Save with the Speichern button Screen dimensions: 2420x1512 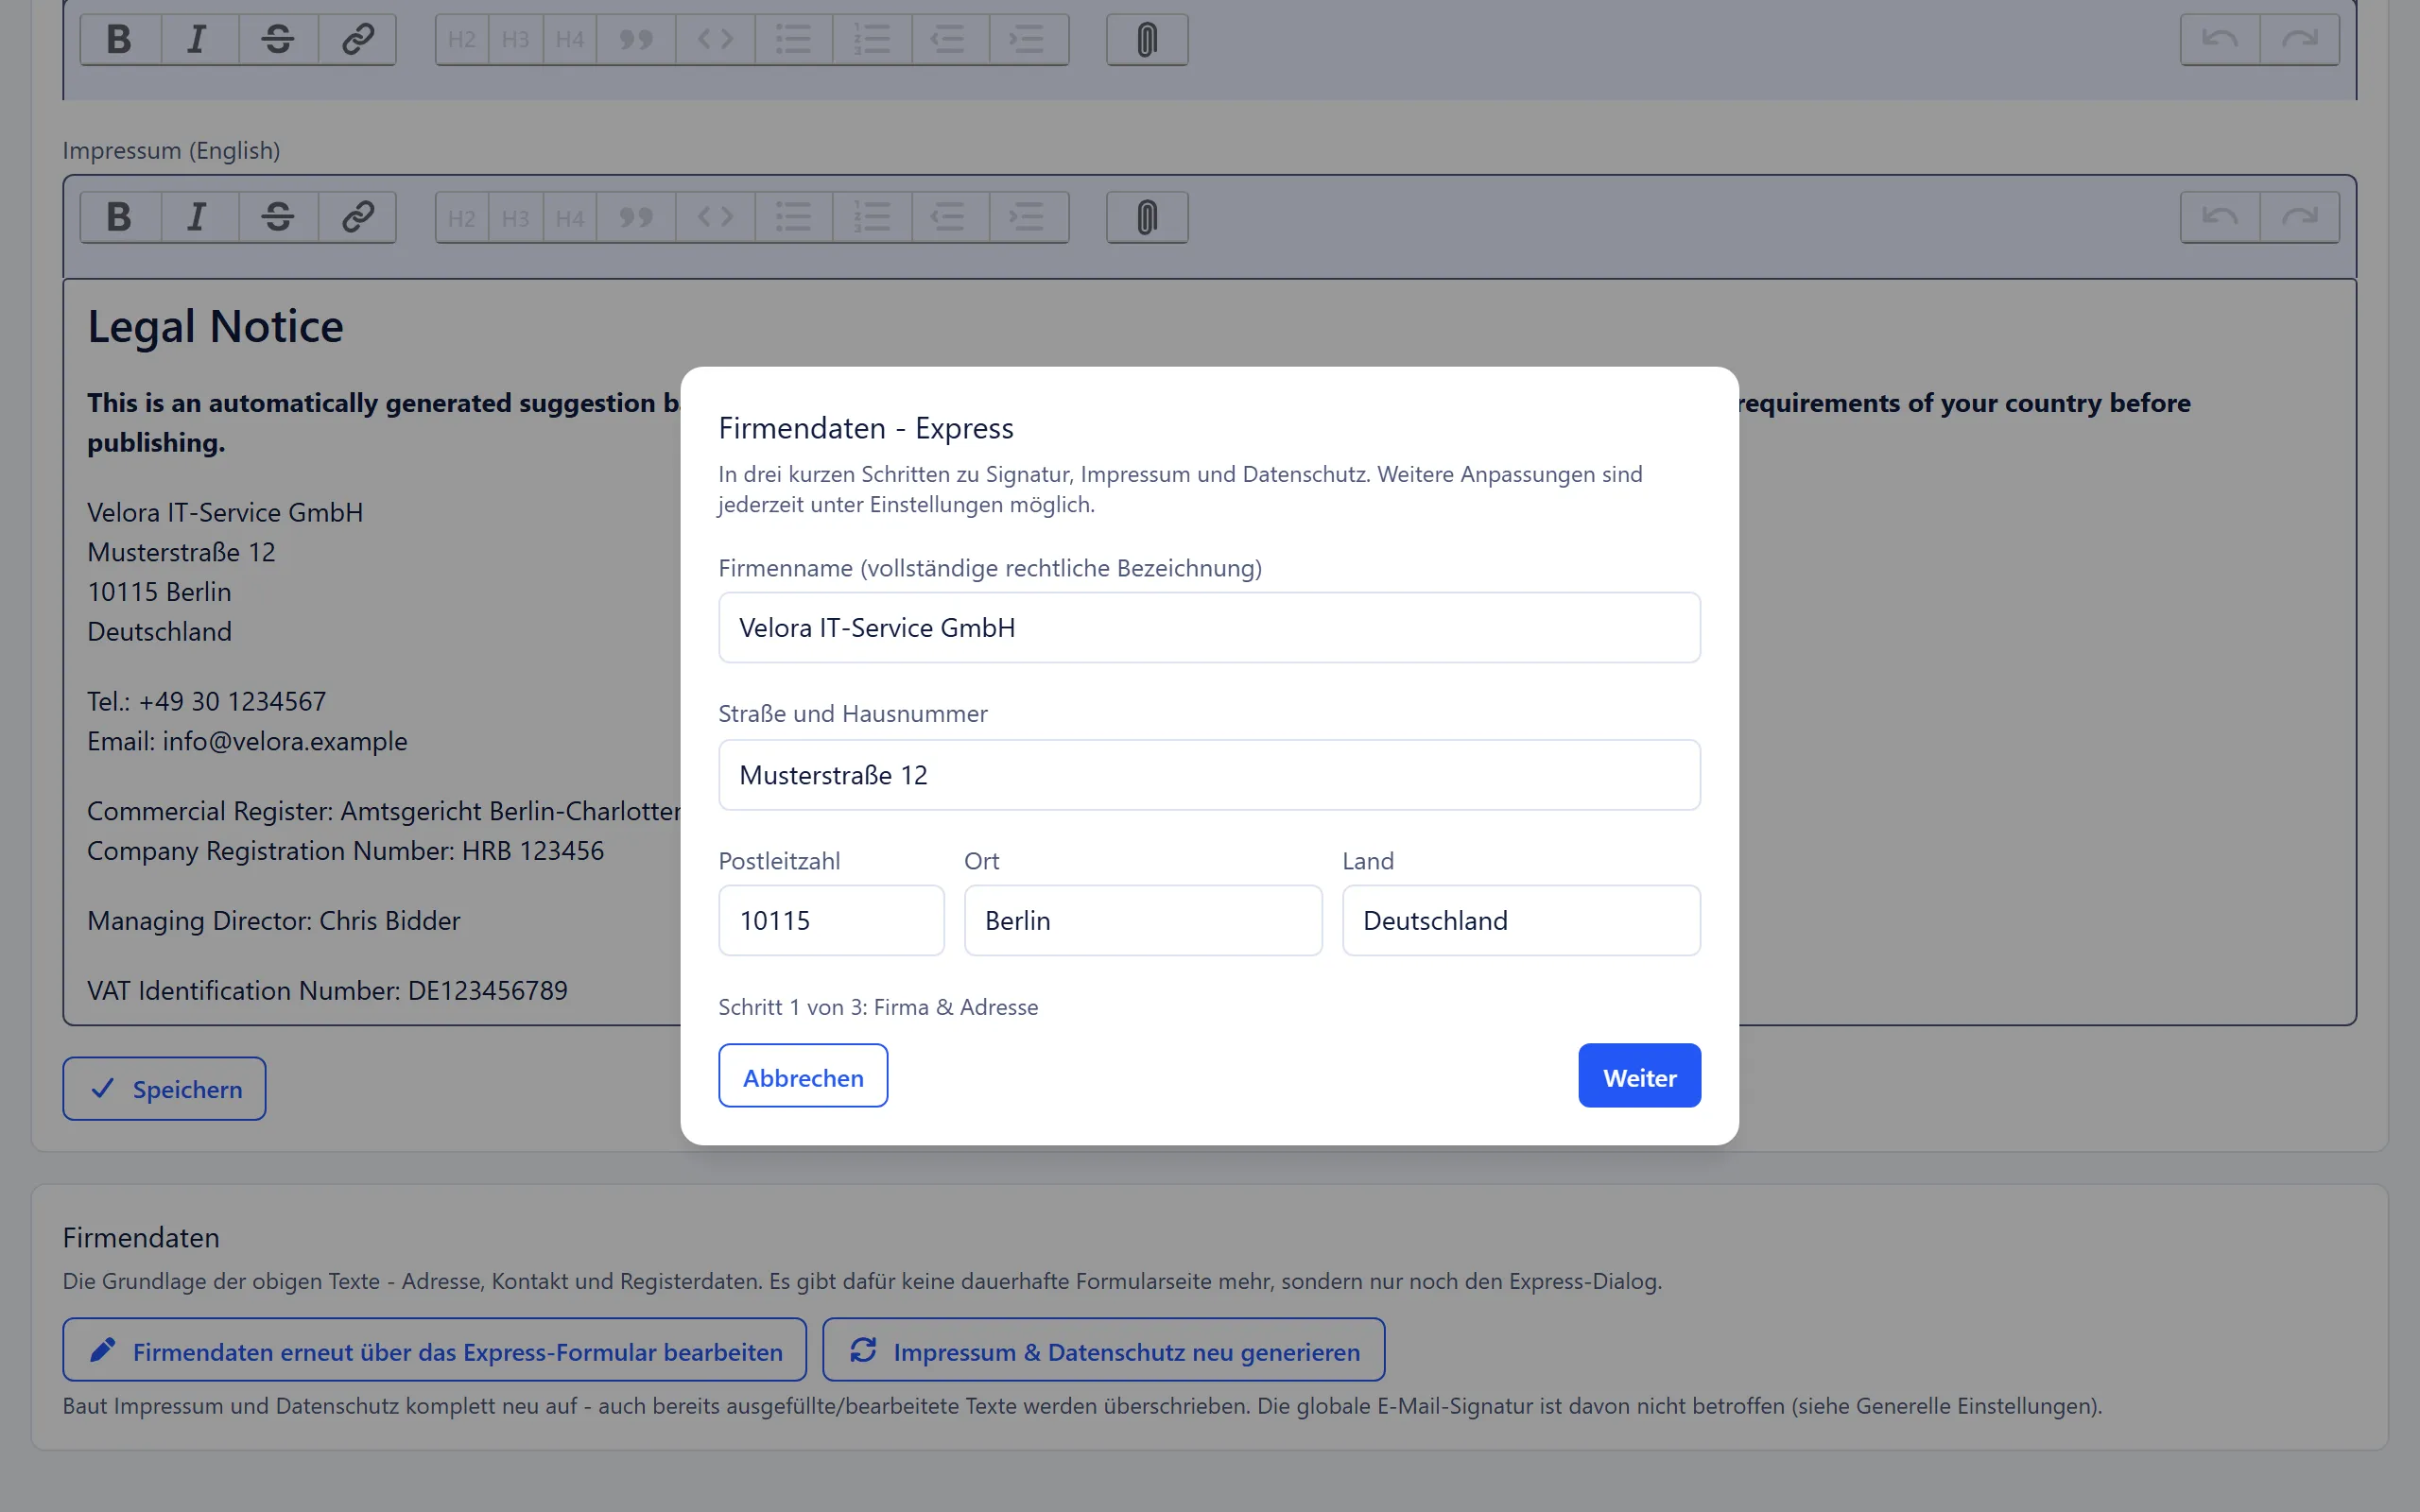click(x=164, y=1089)
